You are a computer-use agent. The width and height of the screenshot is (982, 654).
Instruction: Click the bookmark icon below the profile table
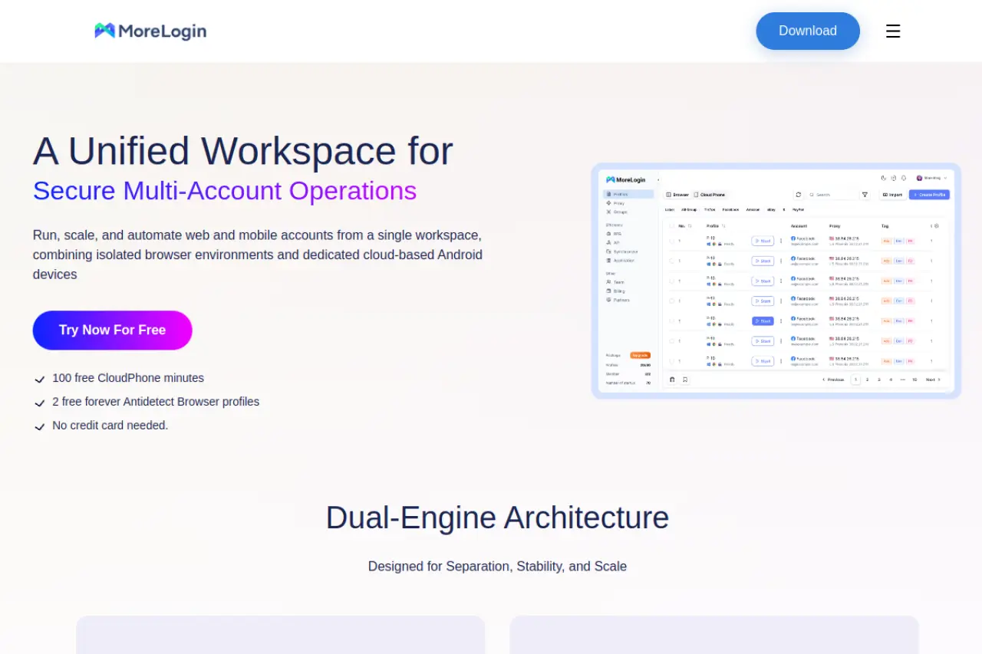point(685,380)
